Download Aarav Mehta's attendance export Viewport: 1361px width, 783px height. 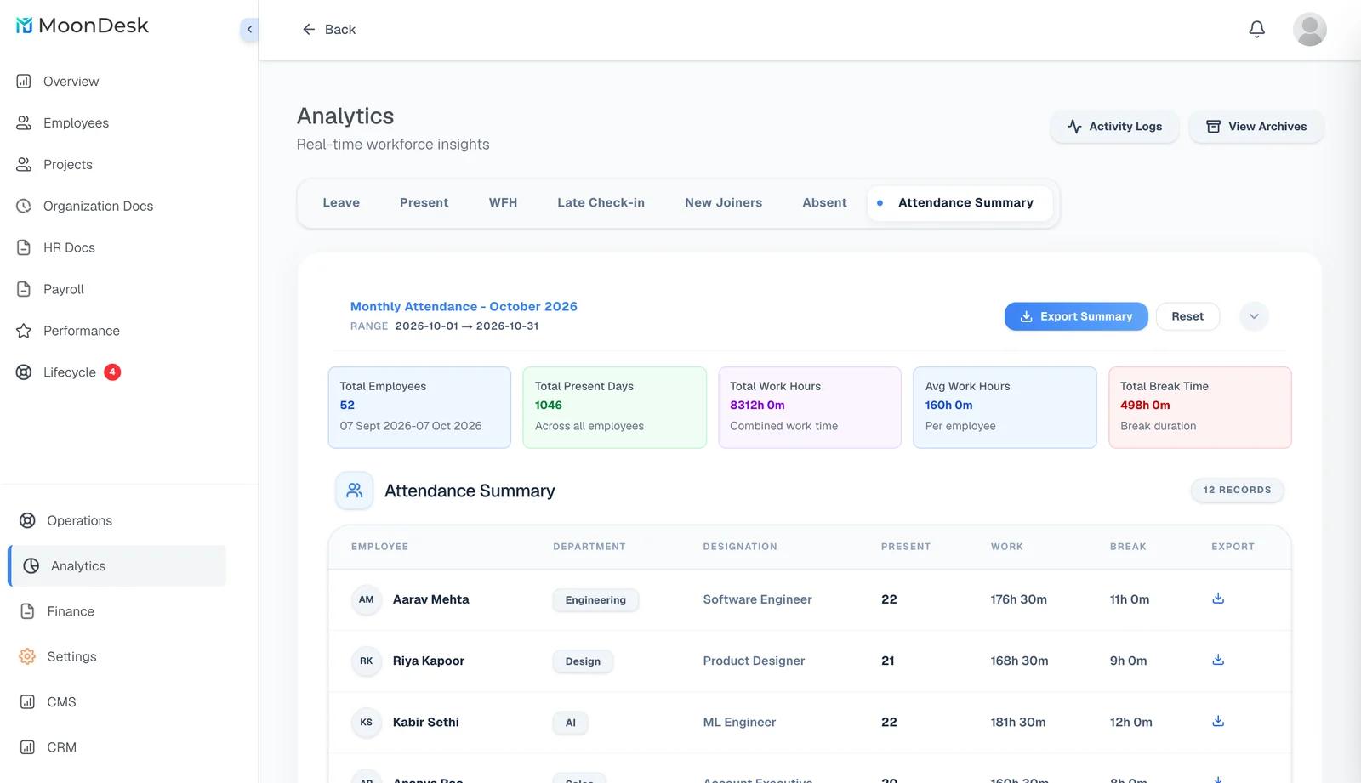pos(1218,599)
